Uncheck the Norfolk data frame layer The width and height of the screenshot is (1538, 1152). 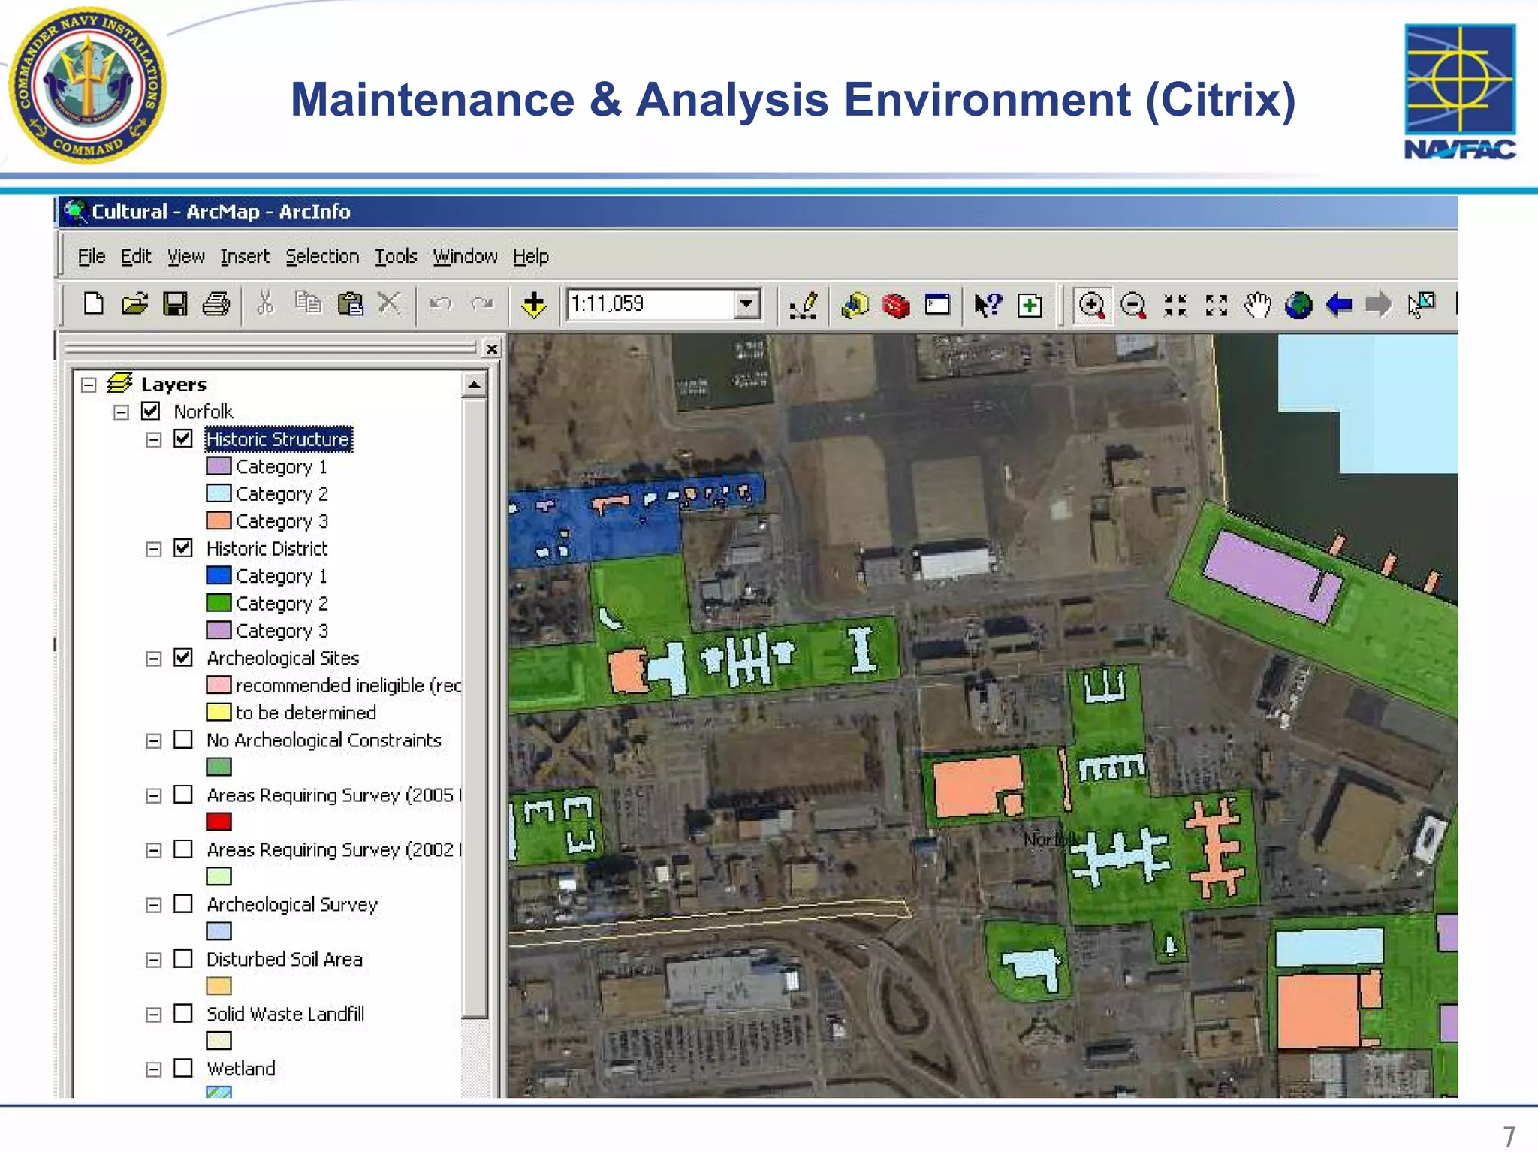tap(151, 411)
